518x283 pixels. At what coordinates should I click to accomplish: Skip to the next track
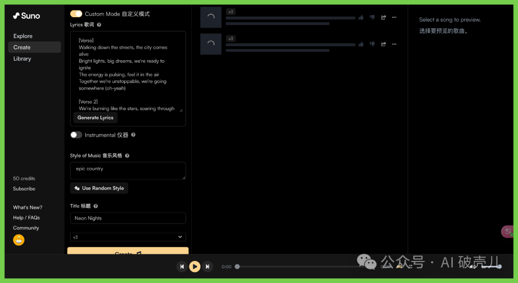point(207,267)
